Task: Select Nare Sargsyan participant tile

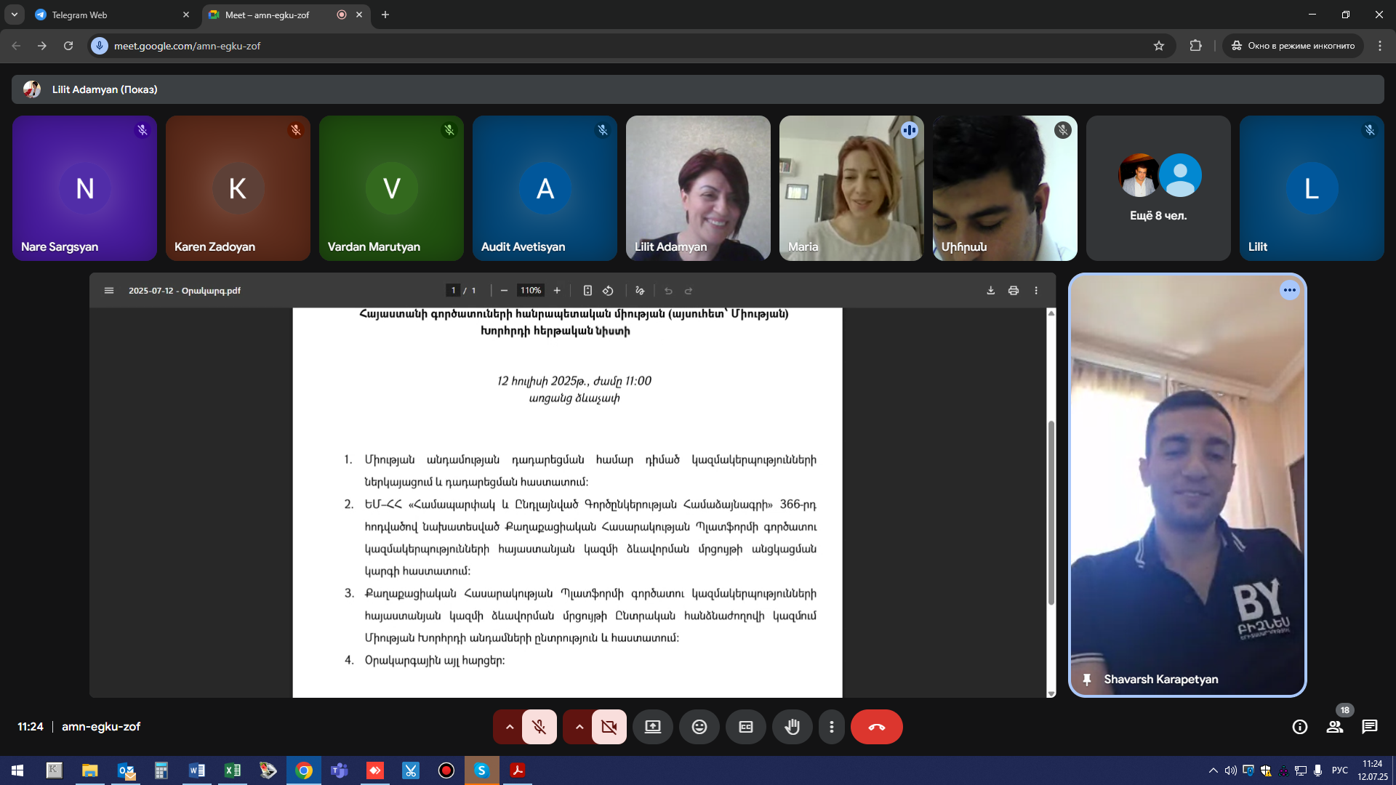Action: (x=84, y=188)
